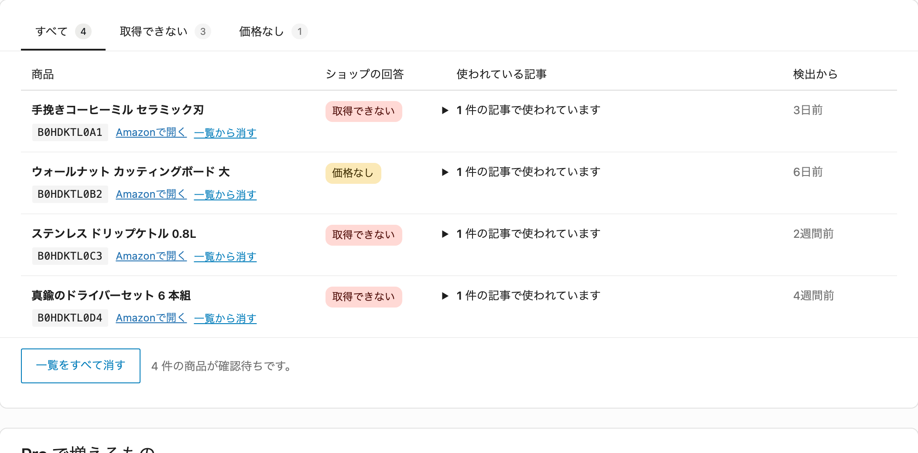Screen dimensions: 918x453
Task: Expand articles for 真鍮のドライバーセット row
Action: click(521, 296)
